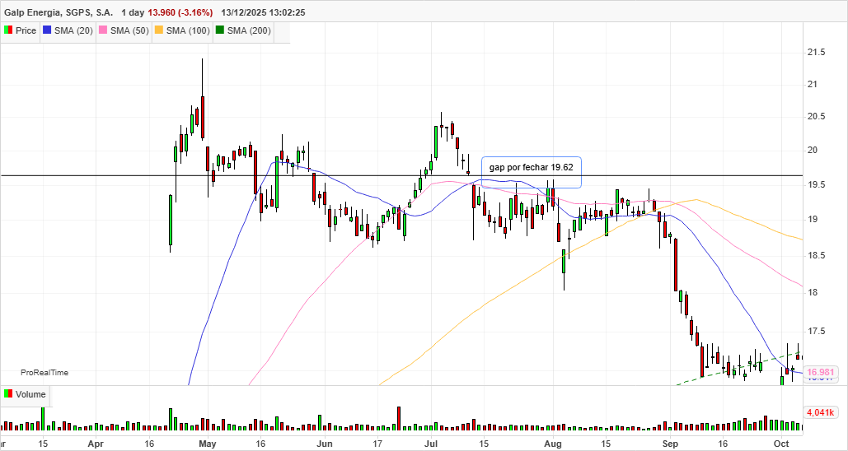Click the Apr label on time axis
This screenshot has height=451, width=848.
tap(96, 444)
